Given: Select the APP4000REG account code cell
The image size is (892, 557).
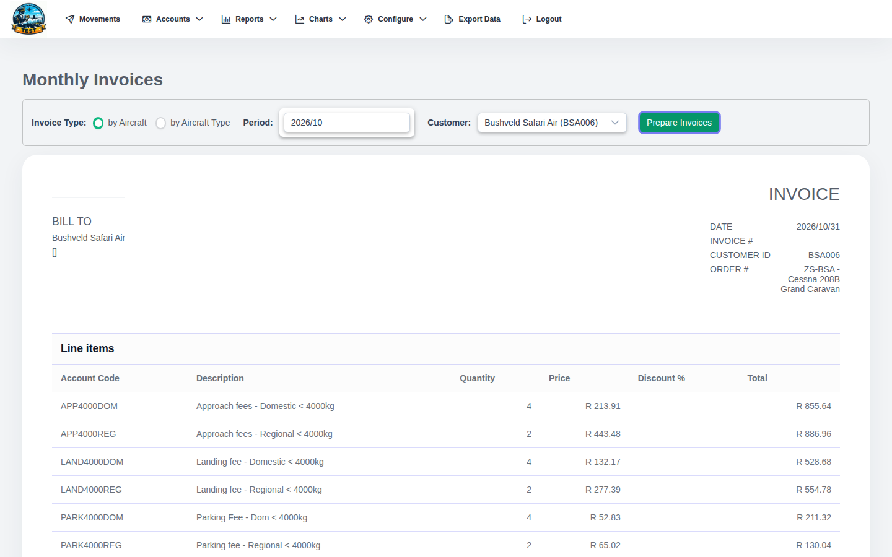Looking at the screenshot, I should click(x=89, y=434).
